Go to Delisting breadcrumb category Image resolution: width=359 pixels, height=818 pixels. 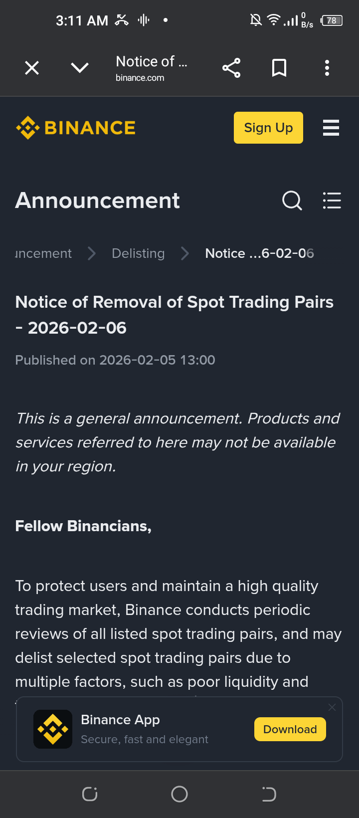coord(138,253)
